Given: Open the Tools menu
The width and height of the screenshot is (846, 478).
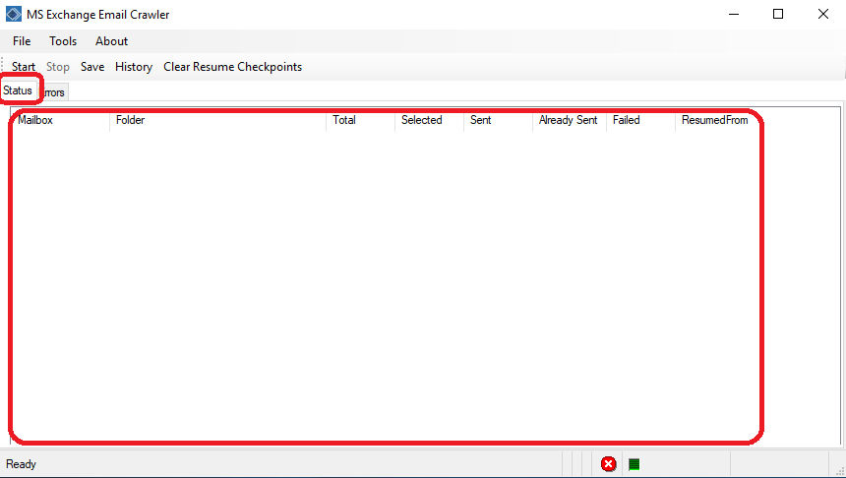Looking at the screenshot, I should [x=63, y=41].
